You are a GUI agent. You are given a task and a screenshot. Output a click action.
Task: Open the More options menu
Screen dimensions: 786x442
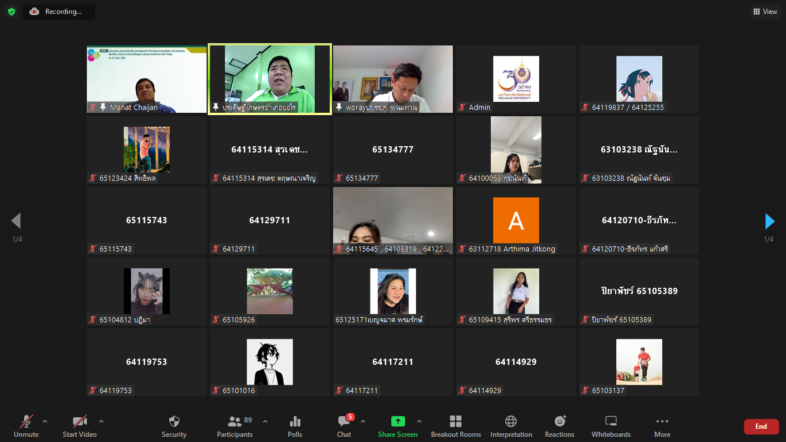(x=662, y=421)
